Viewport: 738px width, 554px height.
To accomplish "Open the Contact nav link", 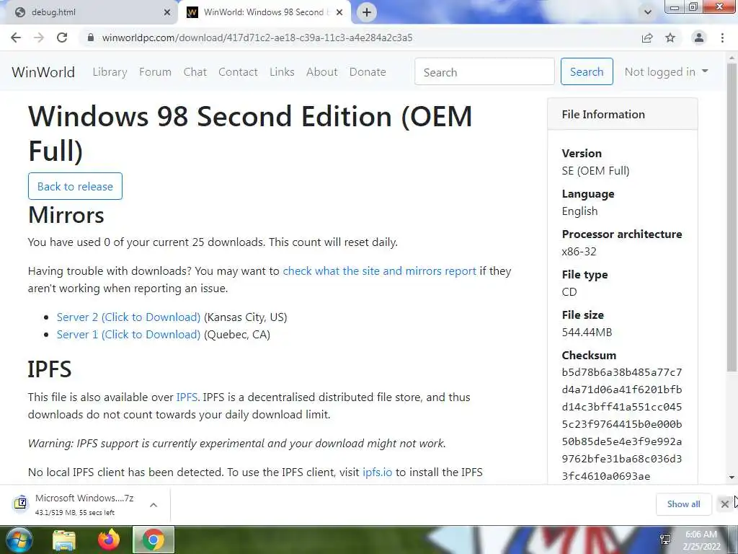I will click(238, 72).
